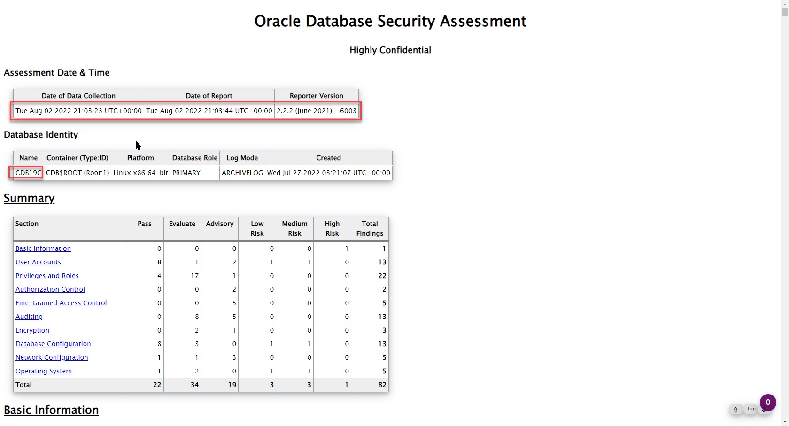Open the Basic Information link

click(43, 248)
